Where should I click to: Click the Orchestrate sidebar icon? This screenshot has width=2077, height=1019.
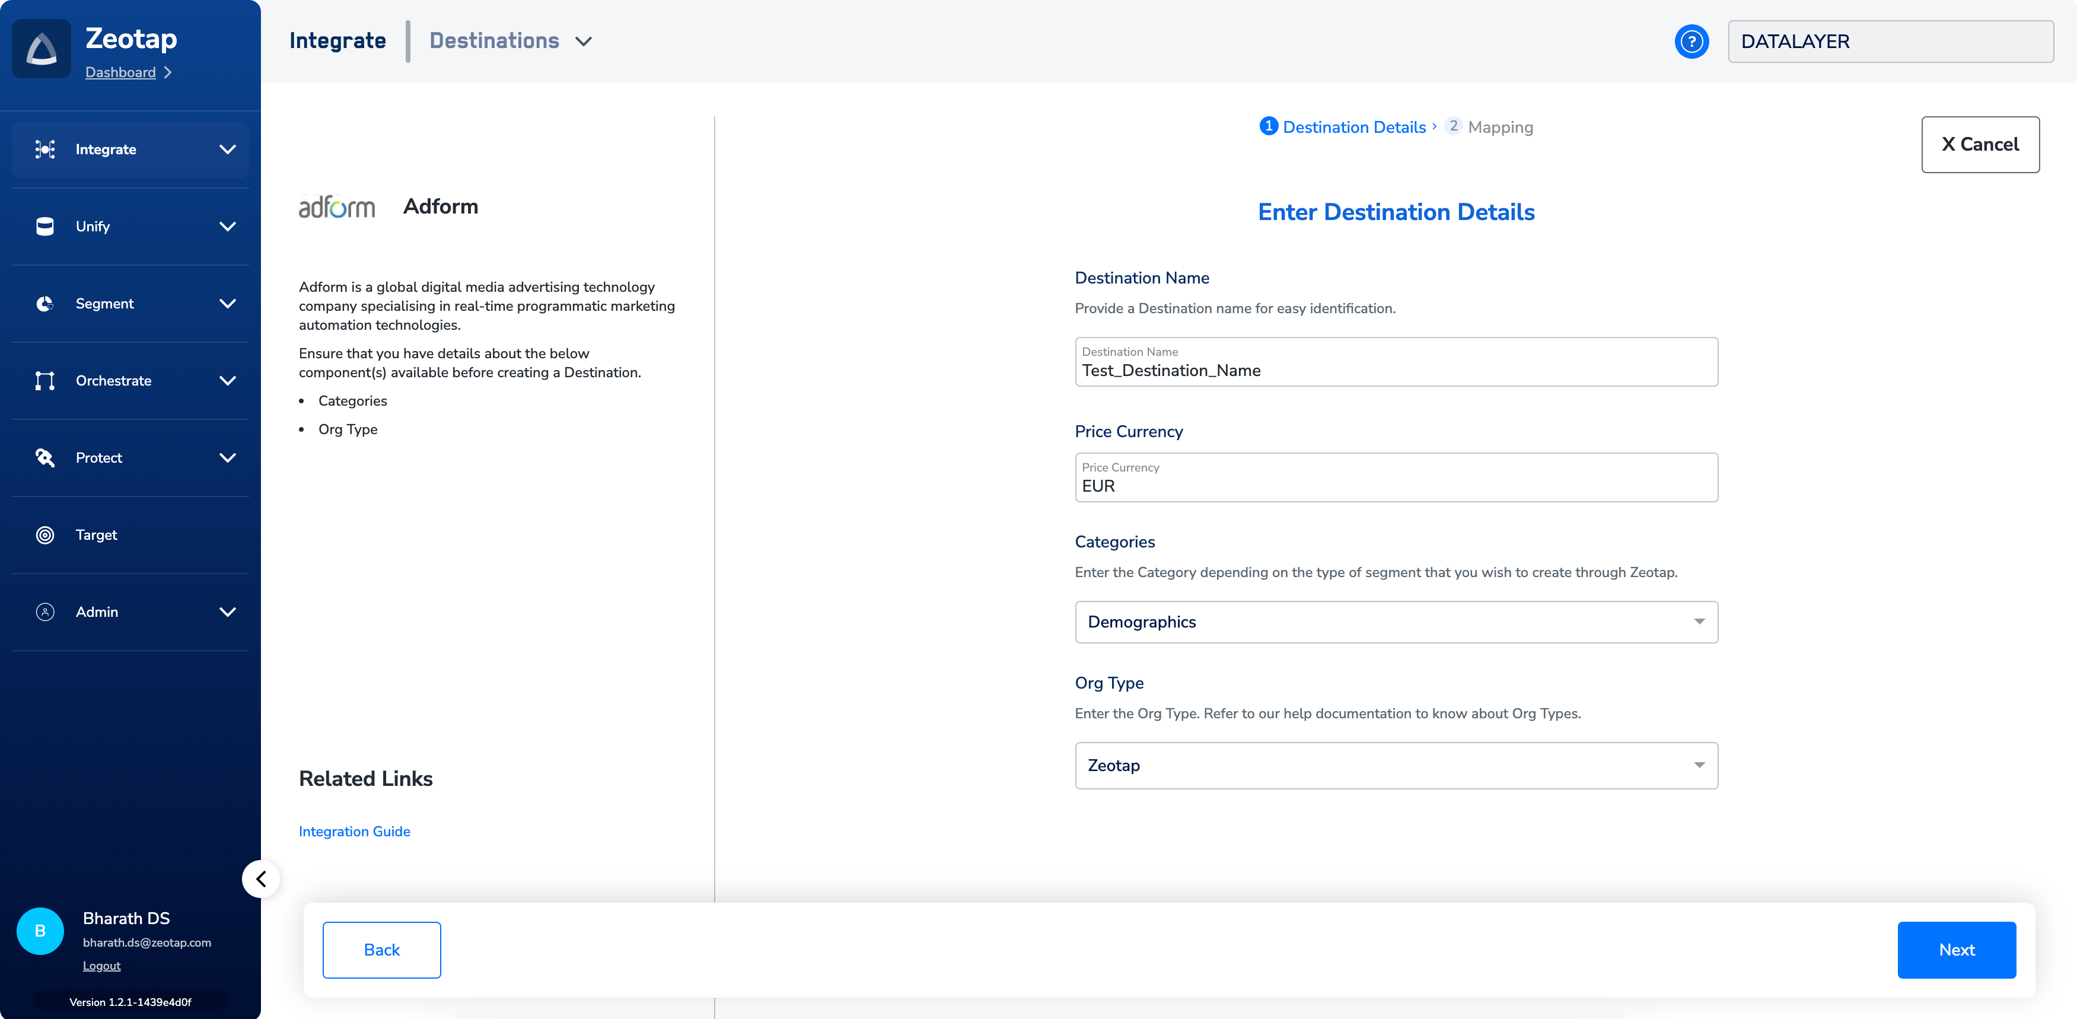(45, 381)
